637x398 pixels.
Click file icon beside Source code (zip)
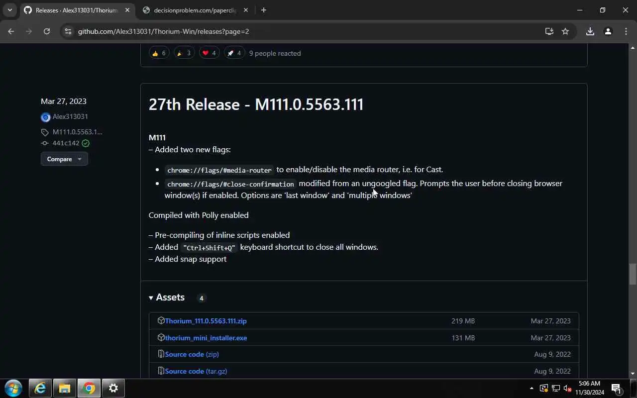point(161,354)
